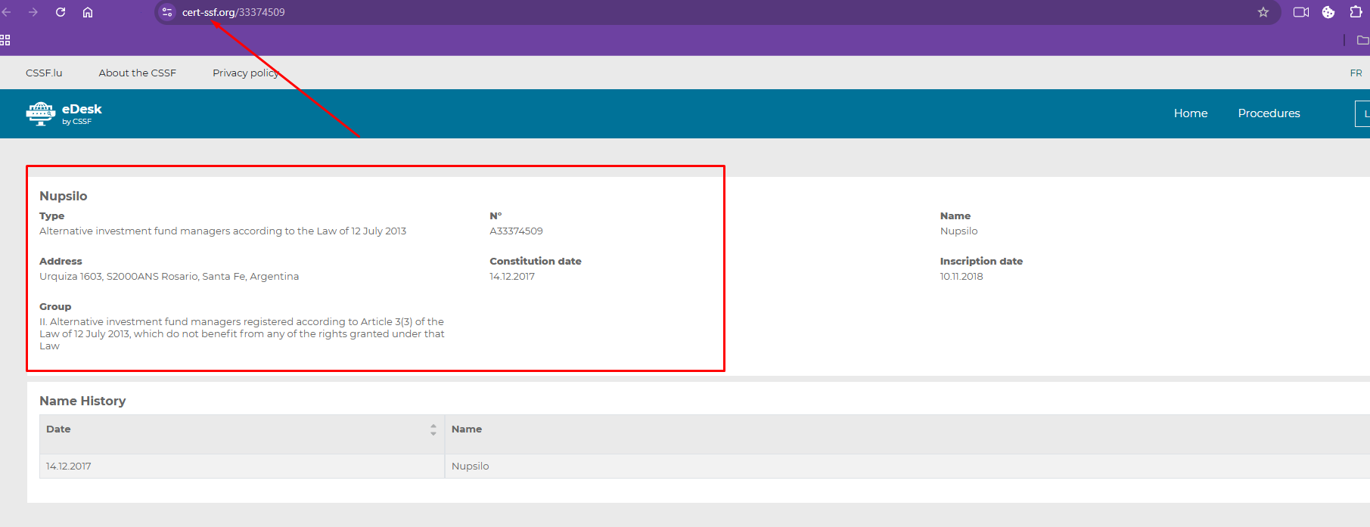Open the browser home page icon
Screen dimensions: 1370x527
click(x=88, y=12)
